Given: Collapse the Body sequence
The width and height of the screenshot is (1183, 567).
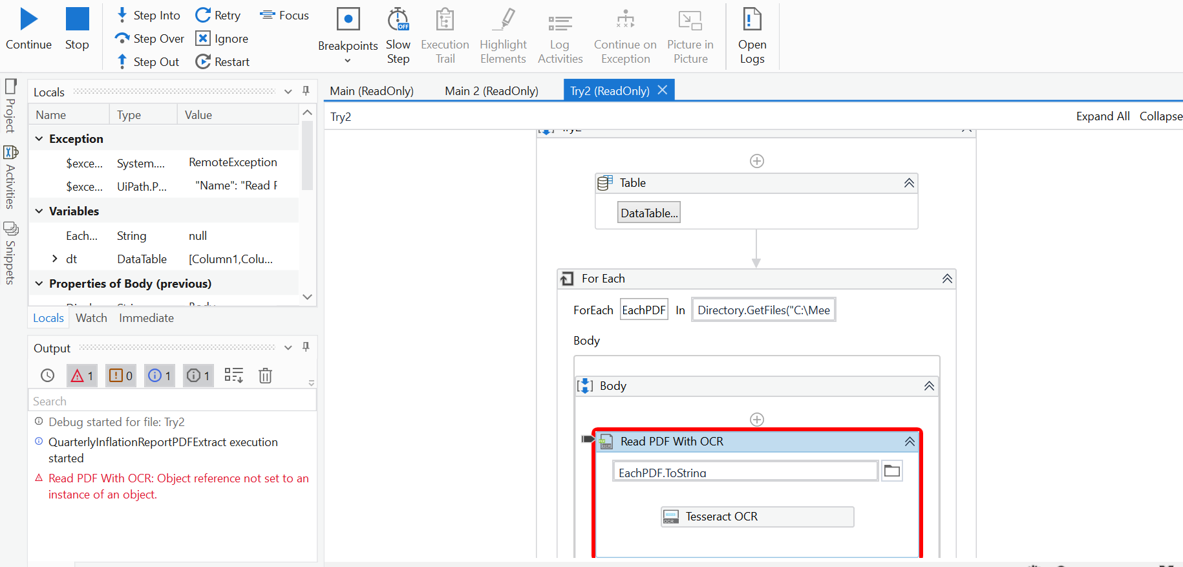Looking at the screenshot, I should click(x=929, y=386).
